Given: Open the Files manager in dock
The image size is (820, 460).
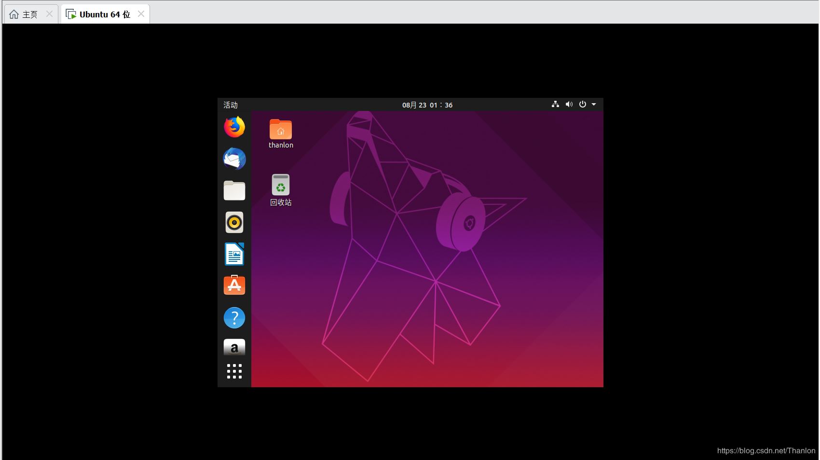Looking at the screenshot, I should tap(234, 190).
